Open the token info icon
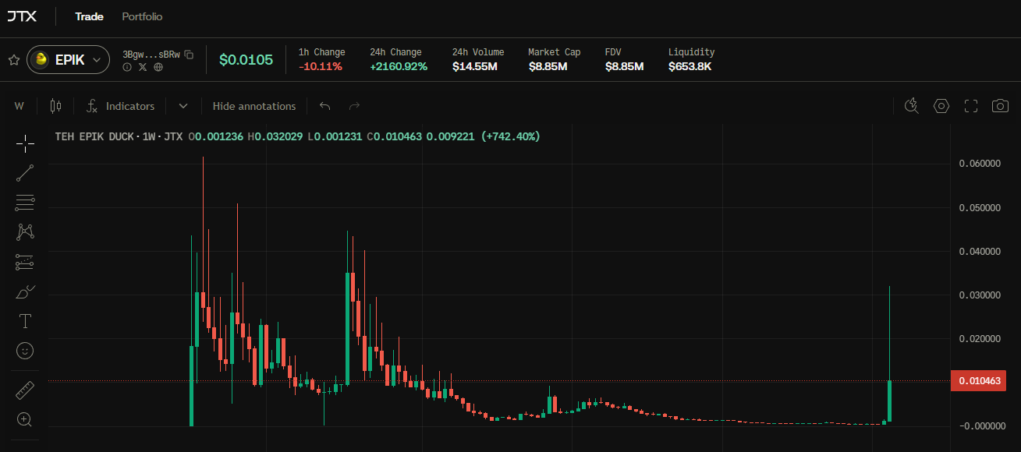 127,67
